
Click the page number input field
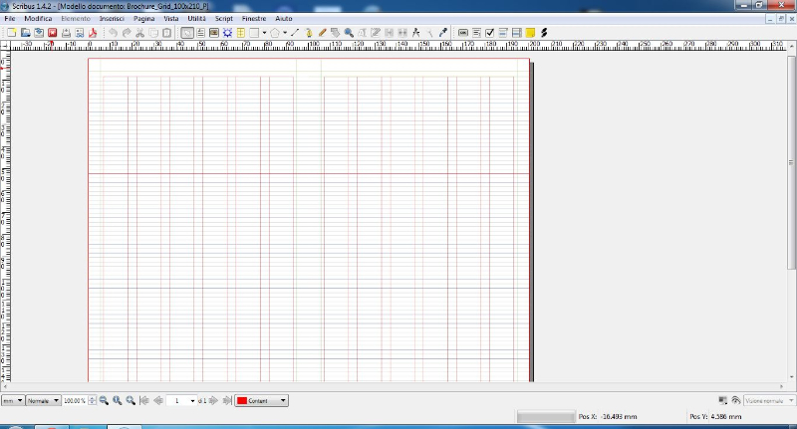click(179, 400)
